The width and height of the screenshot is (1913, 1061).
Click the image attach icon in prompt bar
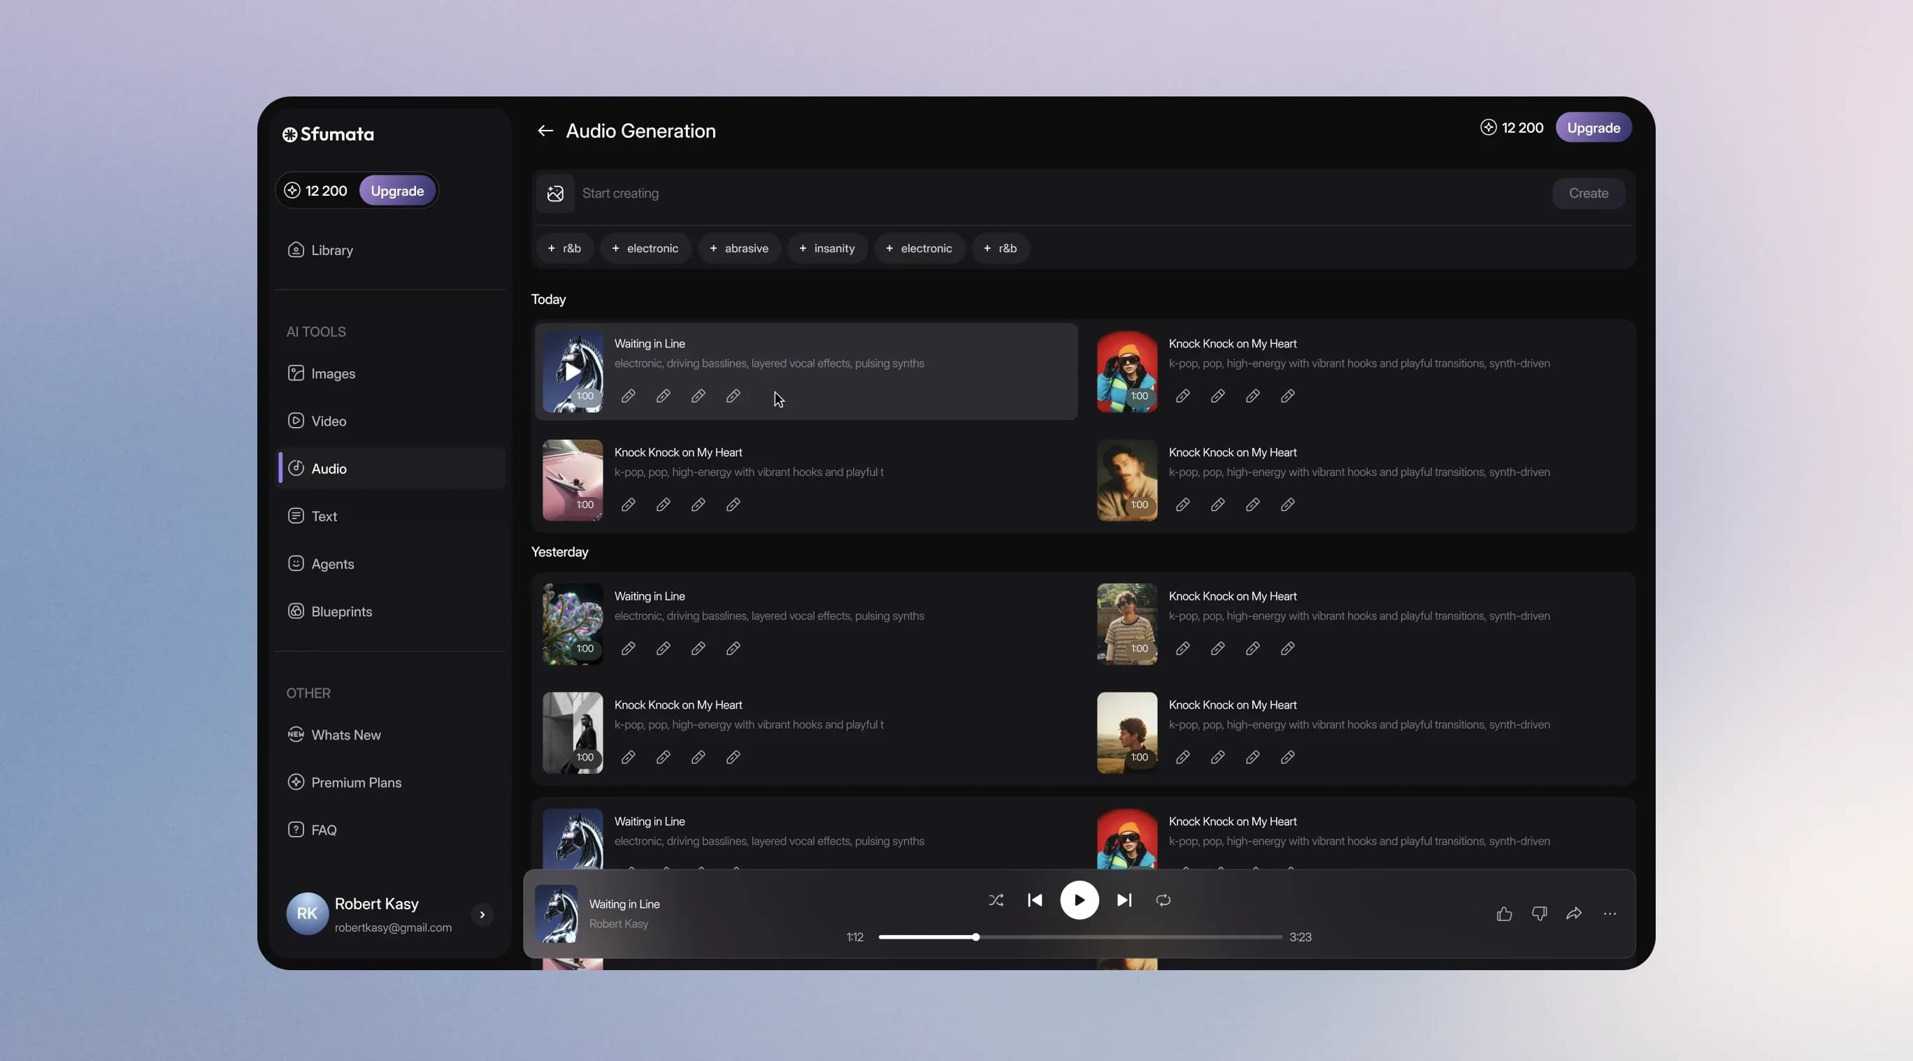[x=554, y=194]
